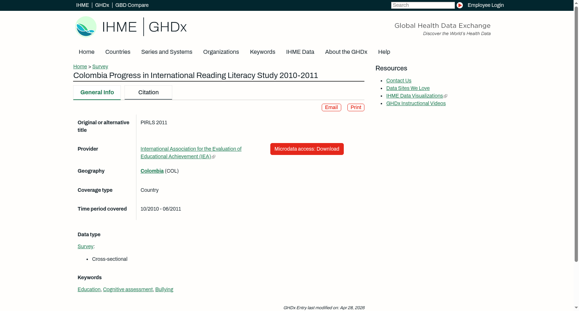Click the page vertical scrollbar thumb
Image resolution: width=579 pixels, height=311 pixels.
[576, 134]
